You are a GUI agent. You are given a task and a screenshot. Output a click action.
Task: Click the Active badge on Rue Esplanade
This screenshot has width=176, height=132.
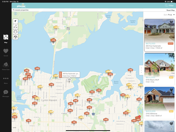click(x=170, y=43)
